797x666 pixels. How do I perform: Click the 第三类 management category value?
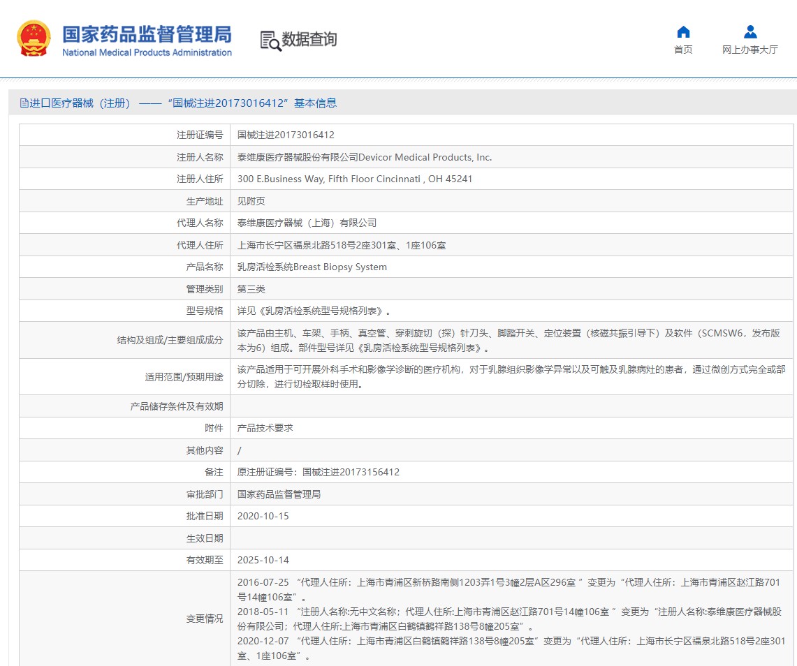[251, 289]
